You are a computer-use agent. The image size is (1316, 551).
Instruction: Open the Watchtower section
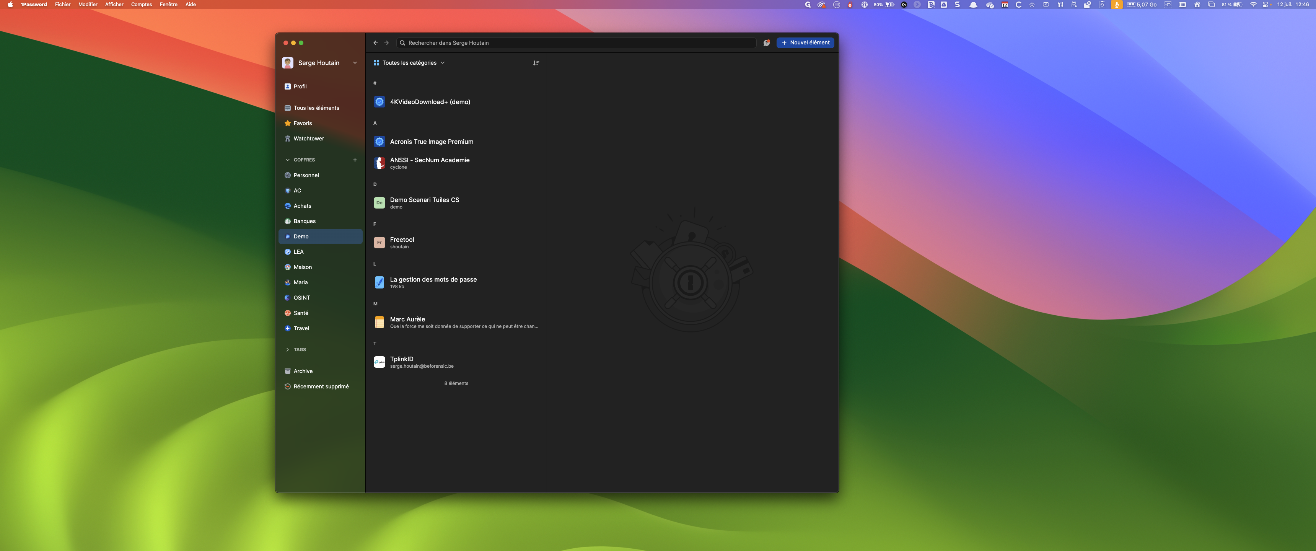(320, 139)
